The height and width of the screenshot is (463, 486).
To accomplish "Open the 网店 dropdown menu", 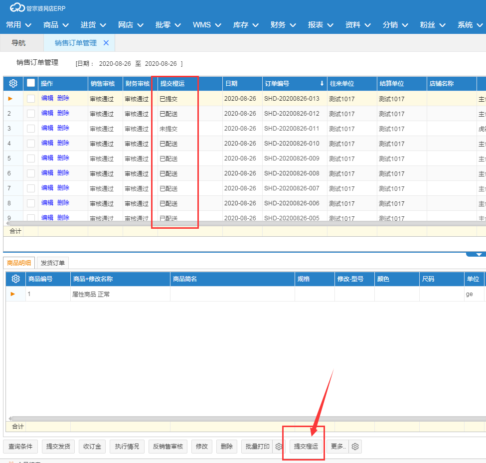I will [131, 25].
